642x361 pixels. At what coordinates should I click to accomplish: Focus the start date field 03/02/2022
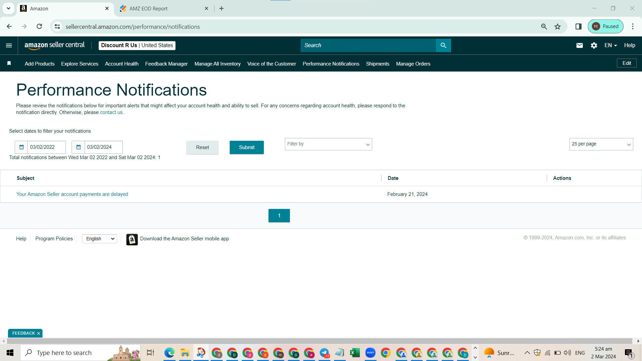pyautogui.click(x=46, y=147)
